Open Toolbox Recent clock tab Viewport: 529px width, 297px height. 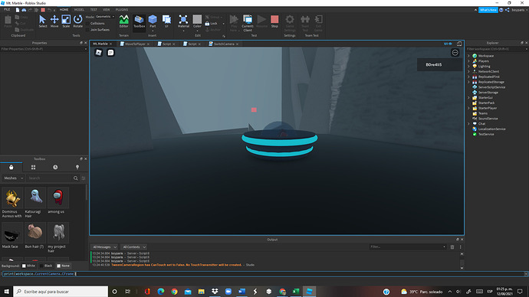55,167
